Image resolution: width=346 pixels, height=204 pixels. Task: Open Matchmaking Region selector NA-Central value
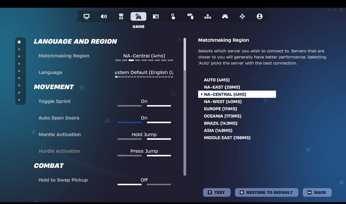144,56
